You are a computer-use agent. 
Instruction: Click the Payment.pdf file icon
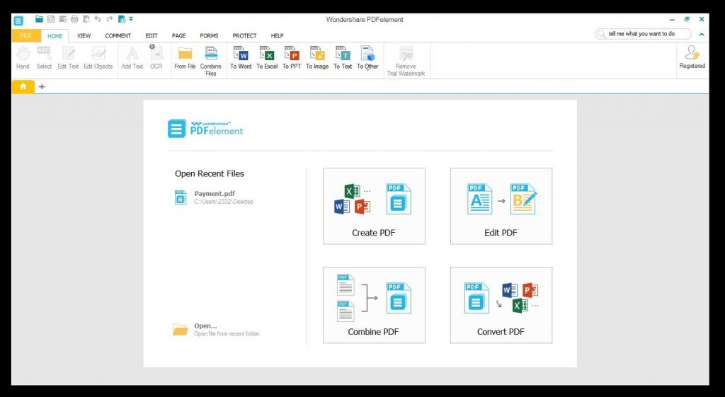(181, 197)
